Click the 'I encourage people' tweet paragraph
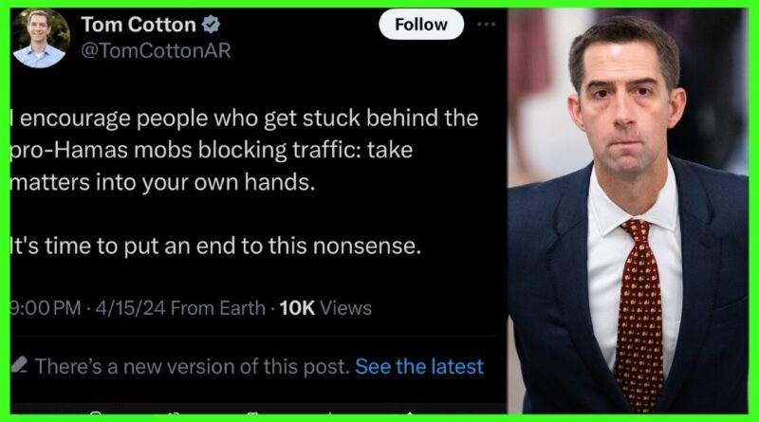Image resolution: width=759 pixels, height=422 pixels. point(245,150)
